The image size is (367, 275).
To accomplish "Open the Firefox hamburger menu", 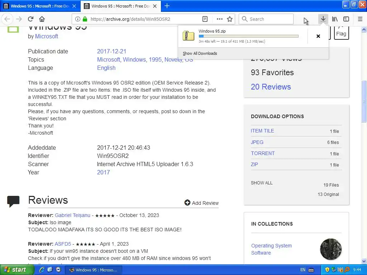I will point(360,19).
